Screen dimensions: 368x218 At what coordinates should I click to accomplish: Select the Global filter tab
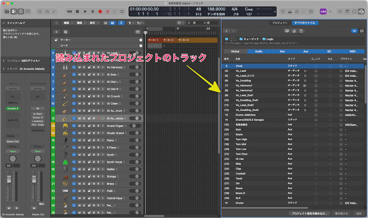pos(235,51)
